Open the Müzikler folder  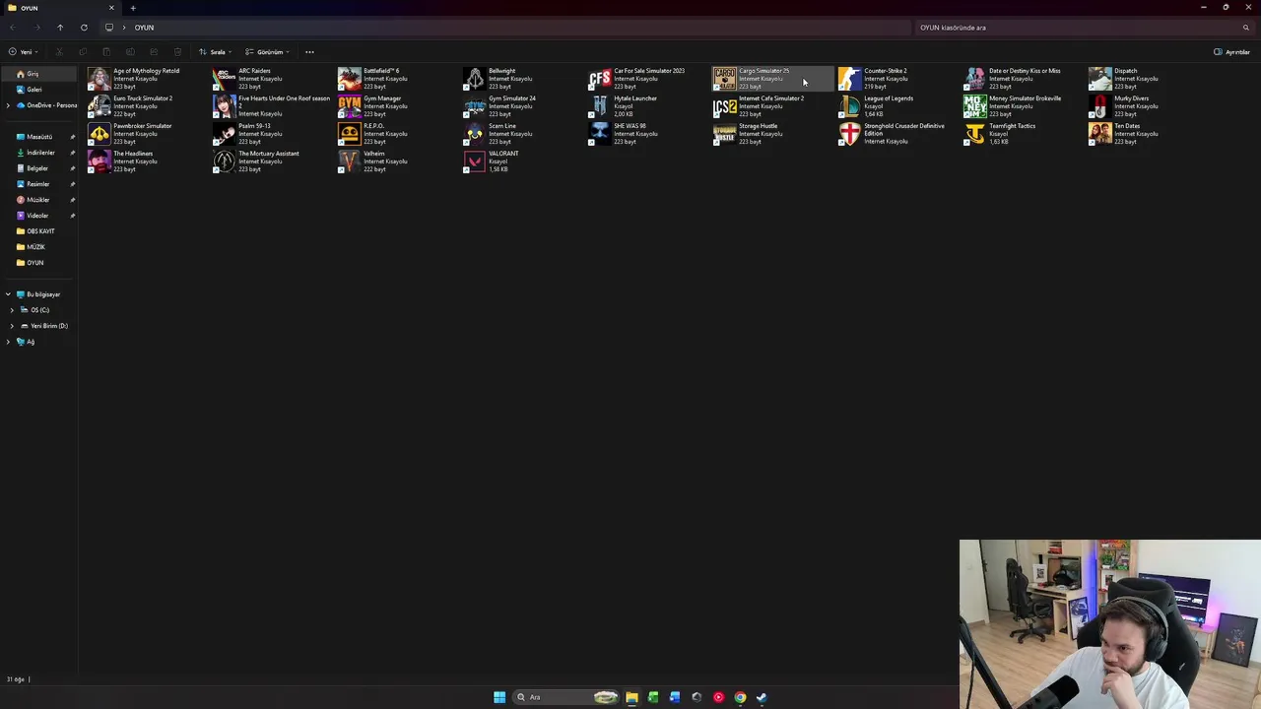(x=39, y=200)
